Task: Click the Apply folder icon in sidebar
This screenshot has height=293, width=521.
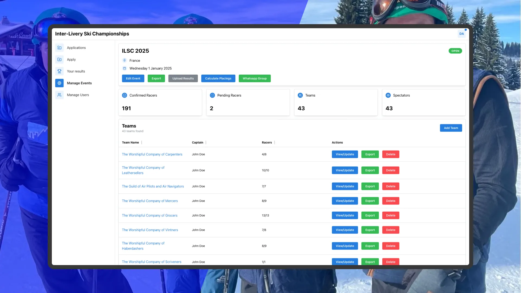Action: click(x=59, y=59)
